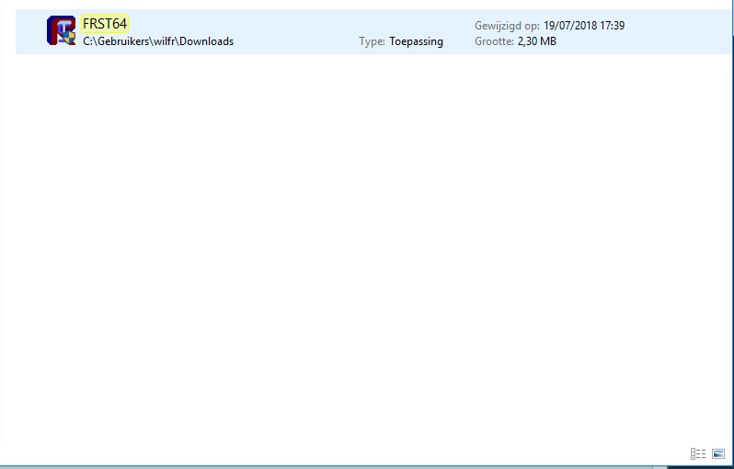Click the file size 2,30 MB

(x=537, y=41)
